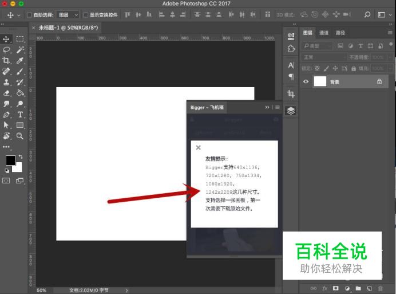Select the Smudge tool

pyautogui.click(x=6, y=104)
